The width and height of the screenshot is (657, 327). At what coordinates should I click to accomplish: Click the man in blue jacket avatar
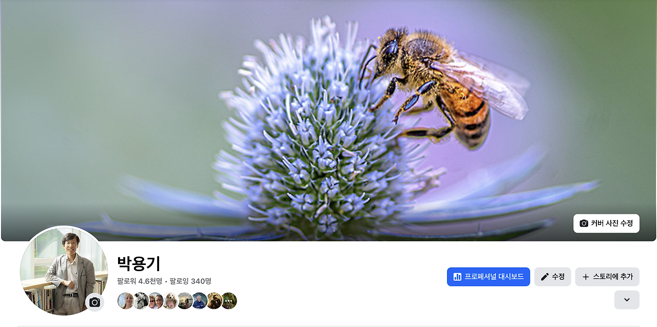click(200, 301)
